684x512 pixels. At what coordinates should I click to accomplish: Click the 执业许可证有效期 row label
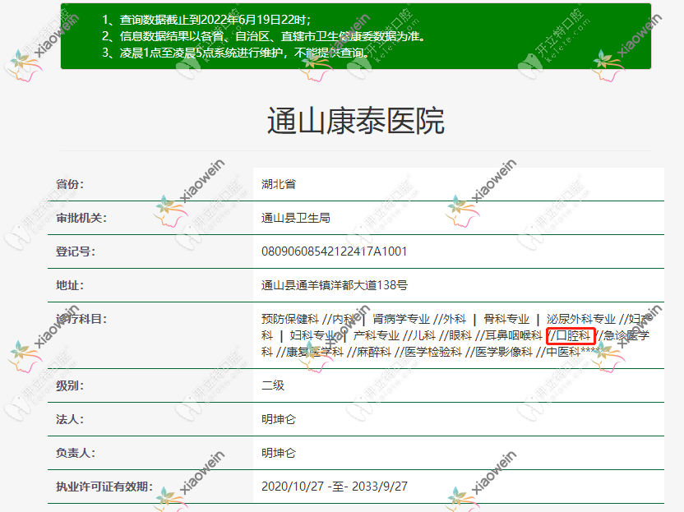pyautogui.click(x=104, y=487)
